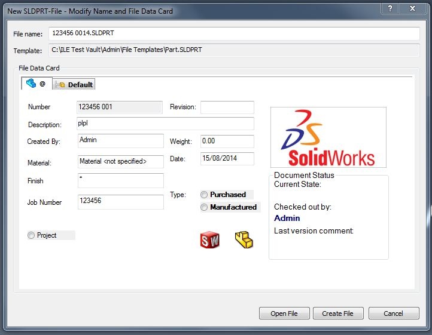
Task: Close the data card dialog window
Action: point(412,8)
